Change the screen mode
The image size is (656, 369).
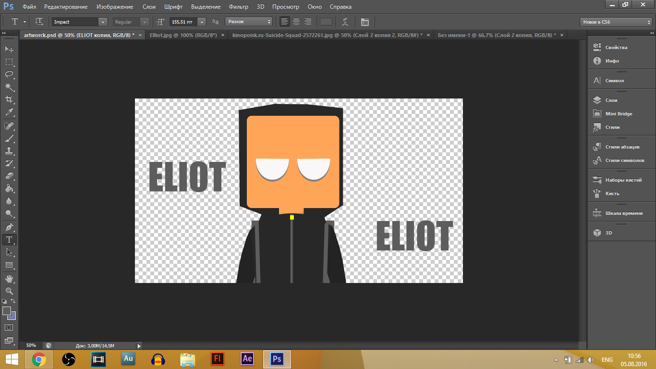pos(9,340)
